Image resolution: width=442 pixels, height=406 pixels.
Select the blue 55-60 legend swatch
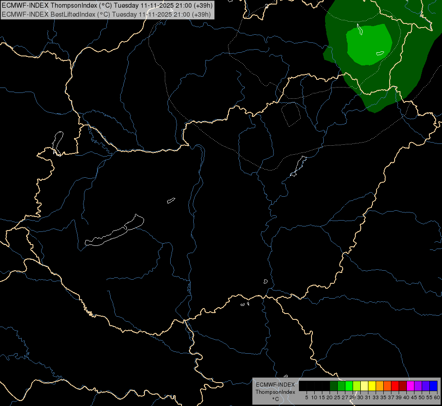[x=433, y=386]
